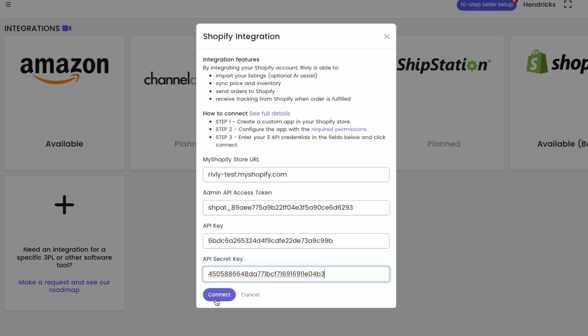The image size is (588, 336).
Task: Open the hamburger menu icon
Action: (8, 5)
